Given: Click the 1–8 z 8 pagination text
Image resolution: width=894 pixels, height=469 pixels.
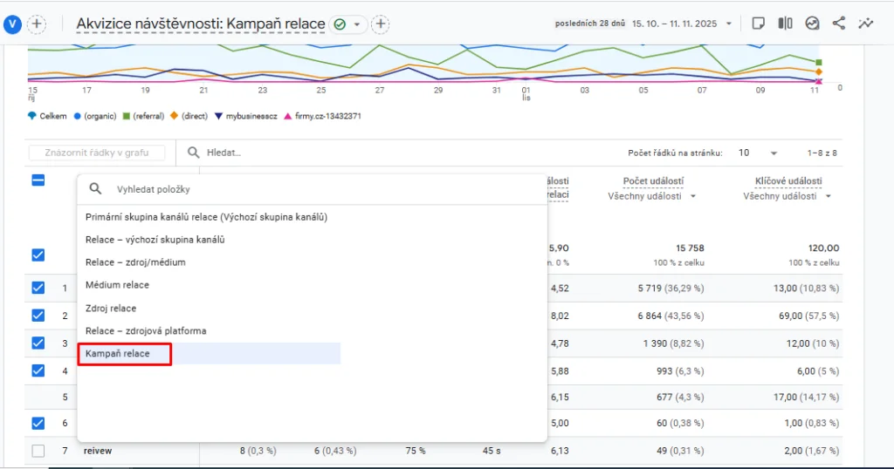Looking at the screenshot, I should pyautogui.click(x=822, y=153).
